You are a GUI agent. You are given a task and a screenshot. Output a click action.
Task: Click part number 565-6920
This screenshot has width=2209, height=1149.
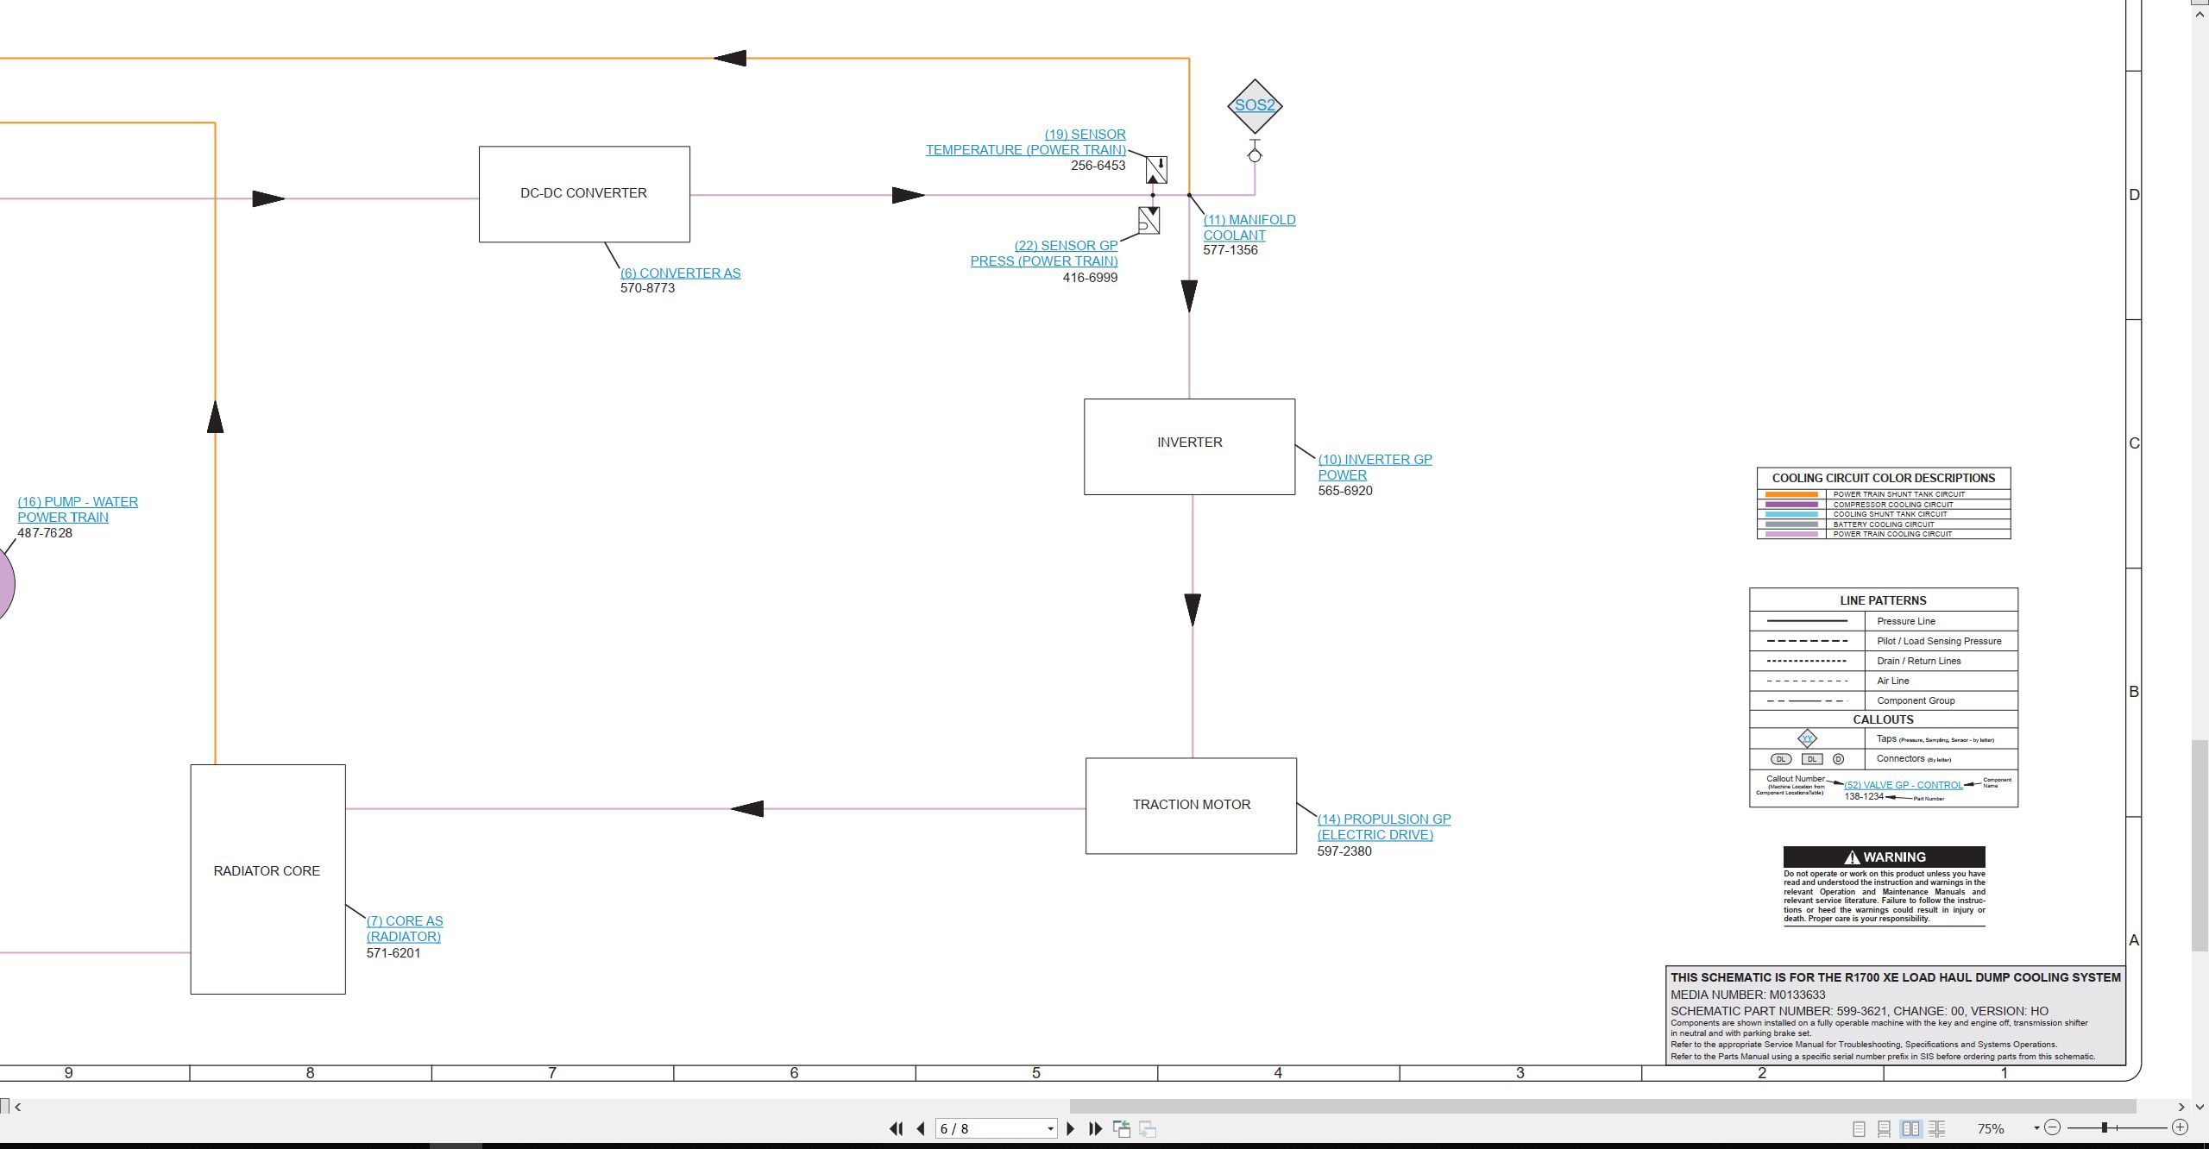pyautogui.click(x=1345, y=491)
